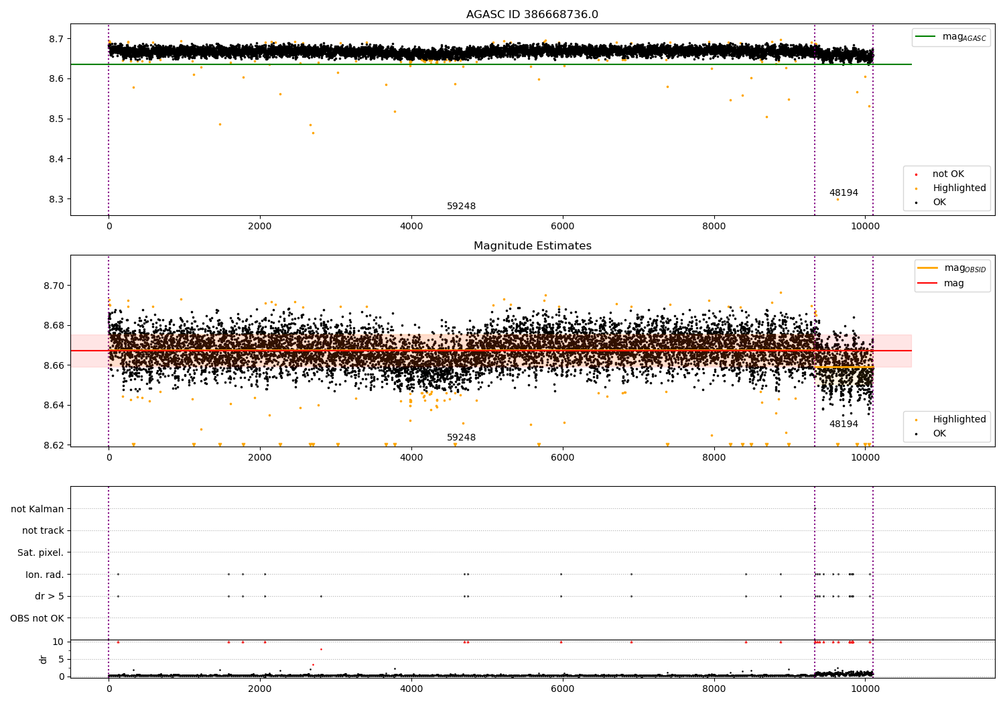Screen dimensions: 1005x704
Task: Select the mag AGASC legend entry in top plot
Action: click(951, 37)
